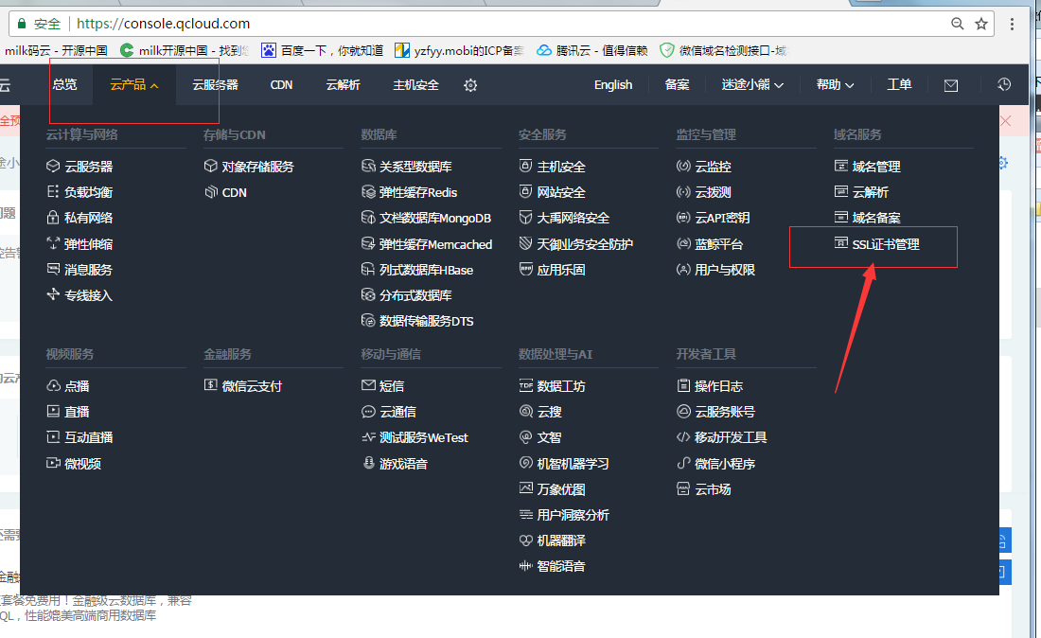1041x638 pixels.
Task: Click the clock history icon in navbar
Action: (x=1004, y=84)
